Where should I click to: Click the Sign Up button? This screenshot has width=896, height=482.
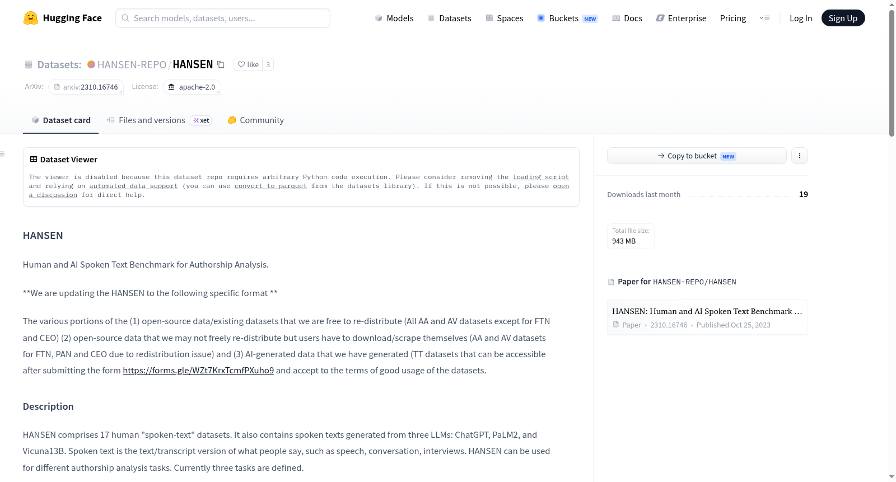843,18
